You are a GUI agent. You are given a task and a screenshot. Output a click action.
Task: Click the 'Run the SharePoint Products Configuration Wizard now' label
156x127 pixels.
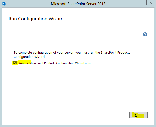pyautogui.click(x=55, y=63)
